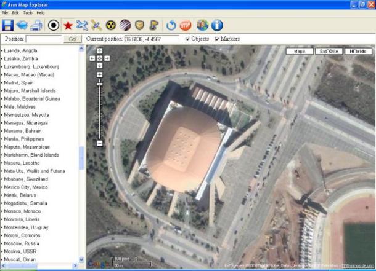Click the satellite icon
Viewport: 376px width, 271px height.
pos(96,25)
